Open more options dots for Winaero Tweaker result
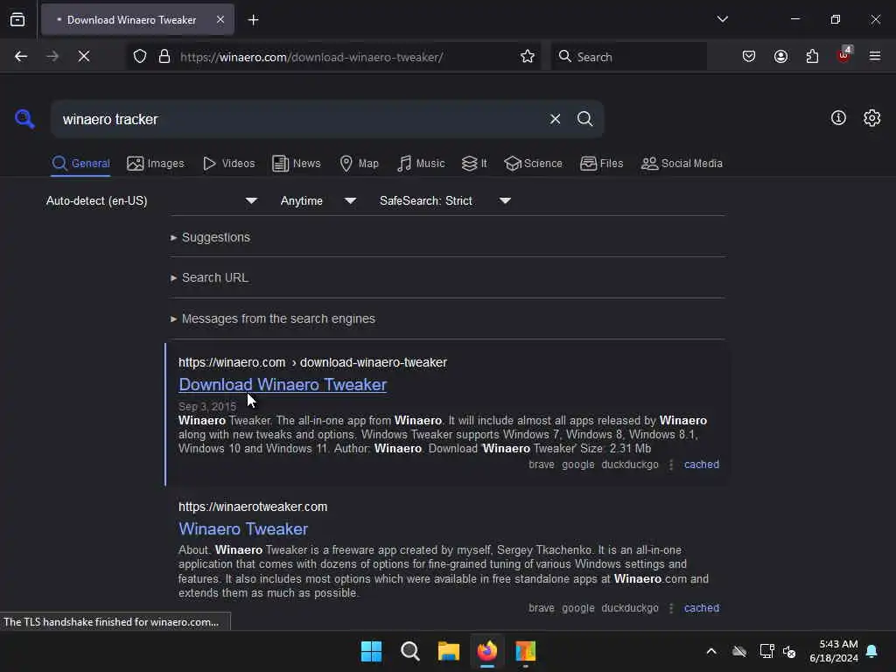 (x=671, y=608)
